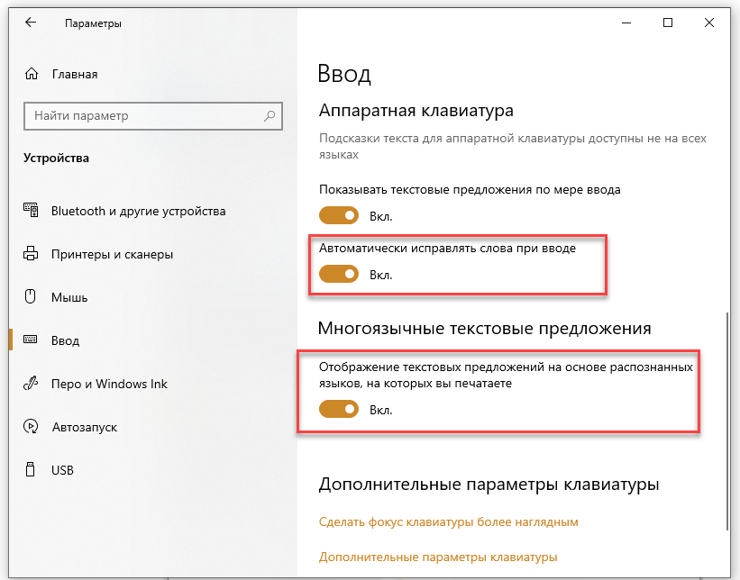Open Сделать фокус клавиатуры более наглядным link

tap(448, 522)
